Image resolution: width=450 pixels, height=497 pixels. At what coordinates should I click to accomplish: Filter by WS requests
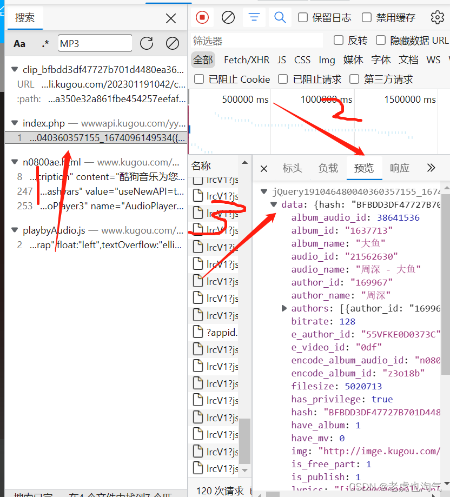[x=433, y=60]
